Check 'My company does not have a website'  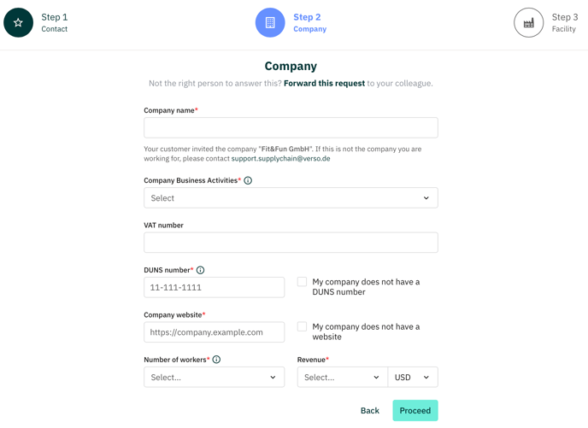pos(302,326)
